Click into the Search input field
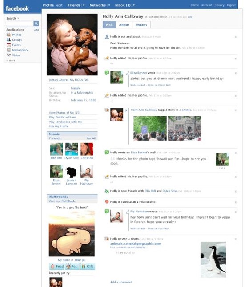Image resolution: width=249 pixels, height=287 pixels. point(20,24)
